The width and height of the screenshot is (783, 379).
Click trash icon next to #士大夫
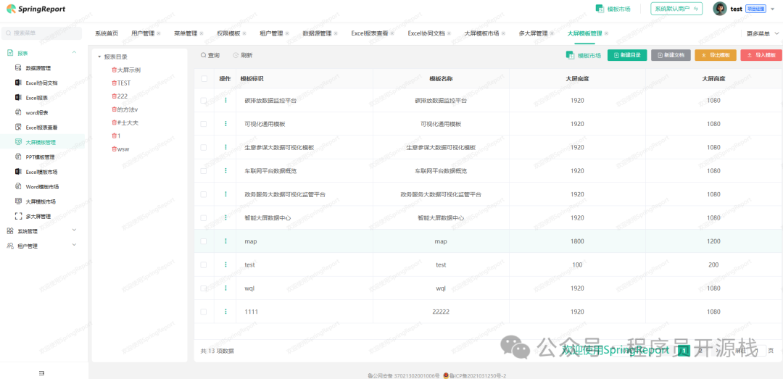(x=114, y=122)
